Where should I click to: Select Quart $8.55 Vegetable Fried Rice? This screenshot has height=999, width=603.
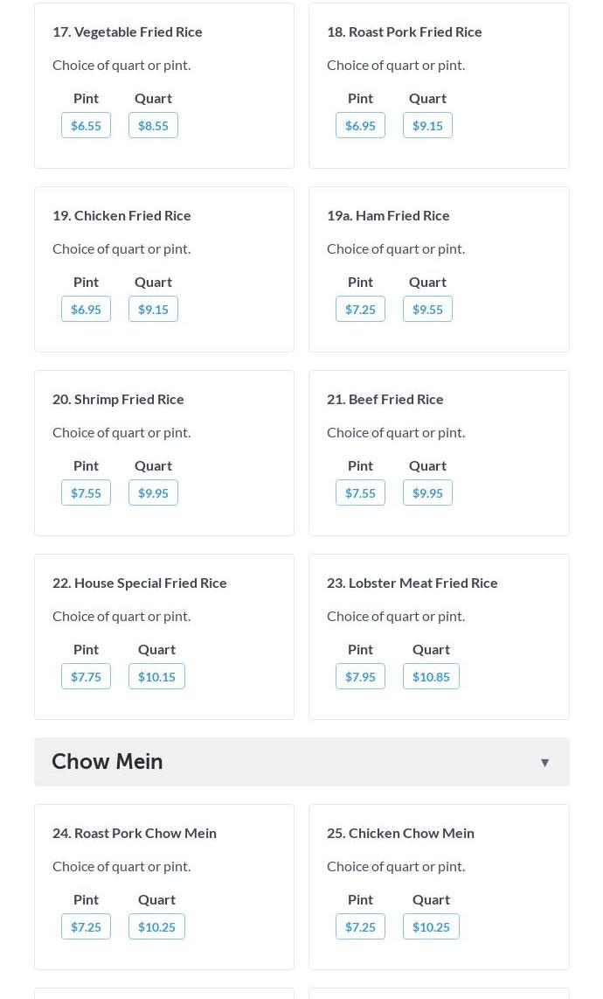pos(154,125)
